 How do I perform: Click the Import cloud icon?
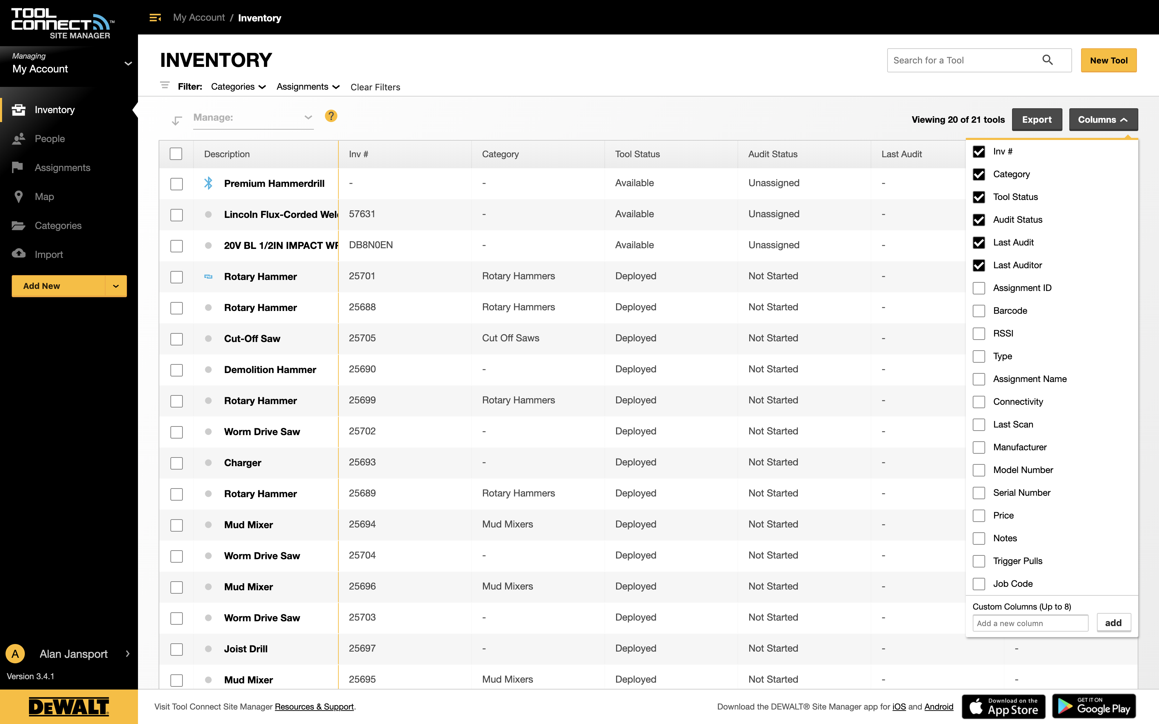(19, 253)
